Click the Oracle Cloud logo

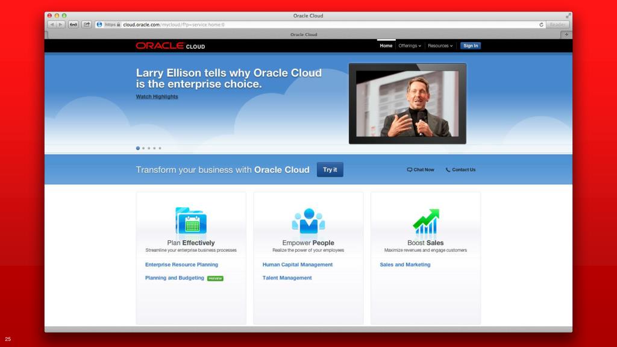171,46
